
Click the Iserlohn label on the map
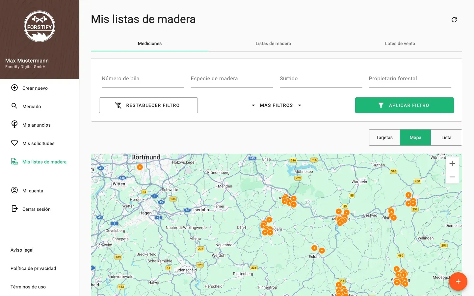(201, 210)
